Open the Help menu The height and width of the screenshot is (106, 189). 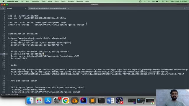pos(87,1)
